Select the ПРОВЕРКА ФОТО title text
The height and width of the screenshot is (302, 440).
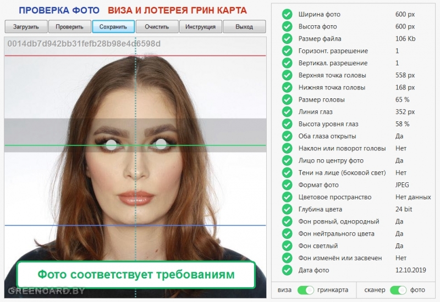(x=59, y=10)
